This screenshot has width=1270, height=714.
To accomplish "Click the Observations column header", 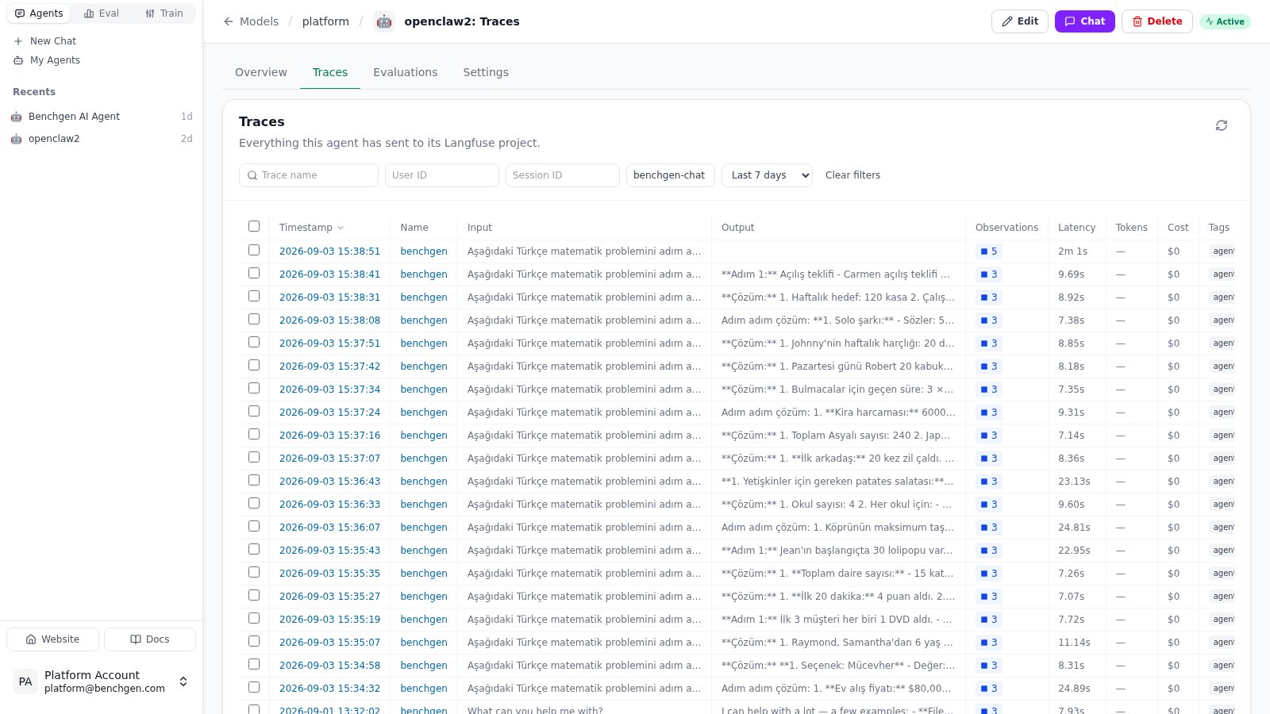I will tap(1006, 228).
